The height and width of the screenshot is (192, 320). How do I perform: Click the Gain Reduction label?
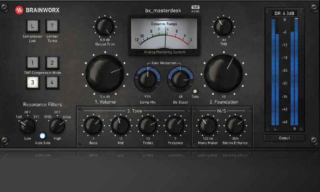tap(164, 63)
